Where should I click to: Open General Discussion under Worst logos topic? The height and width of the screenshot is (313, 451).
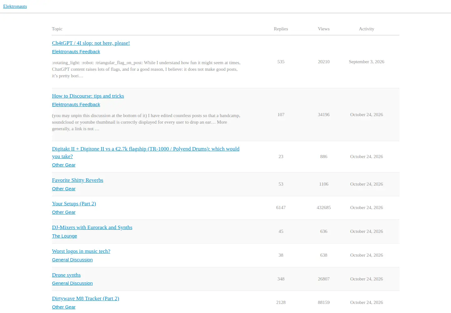pyautogui.click(x=72, y=260)
